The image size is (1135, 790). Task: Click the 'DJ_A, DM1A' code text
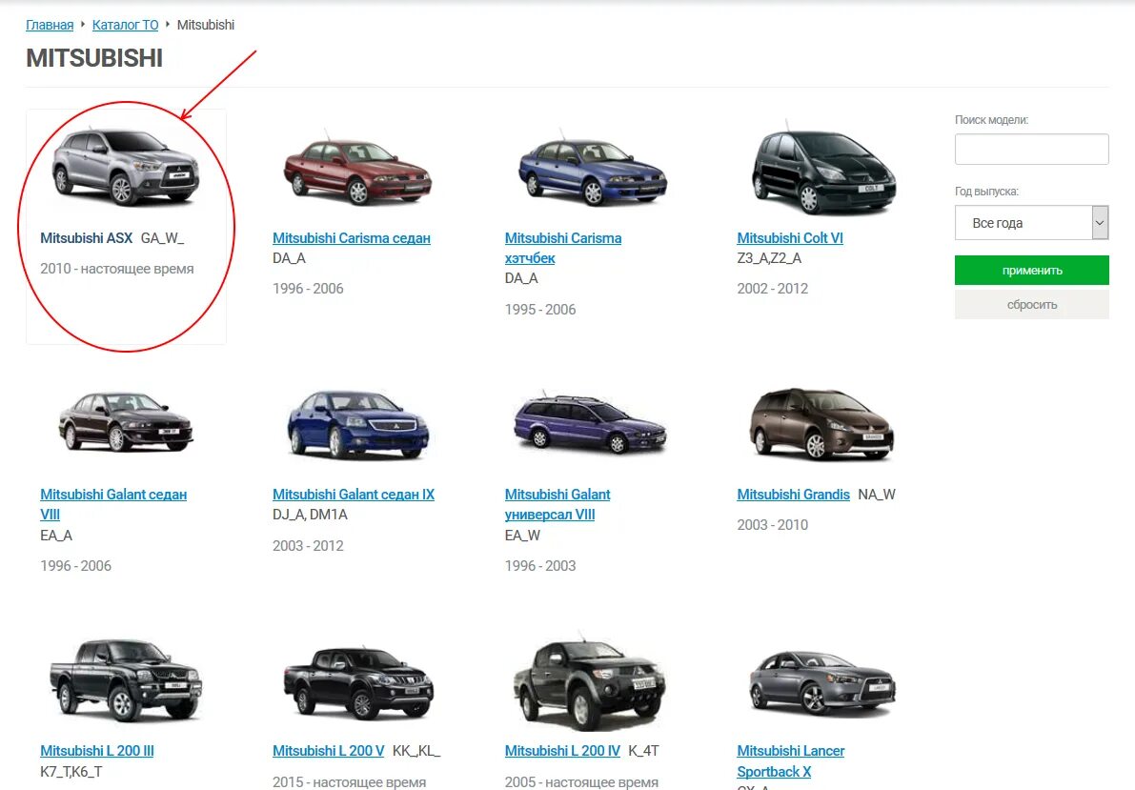click(310, 514)
